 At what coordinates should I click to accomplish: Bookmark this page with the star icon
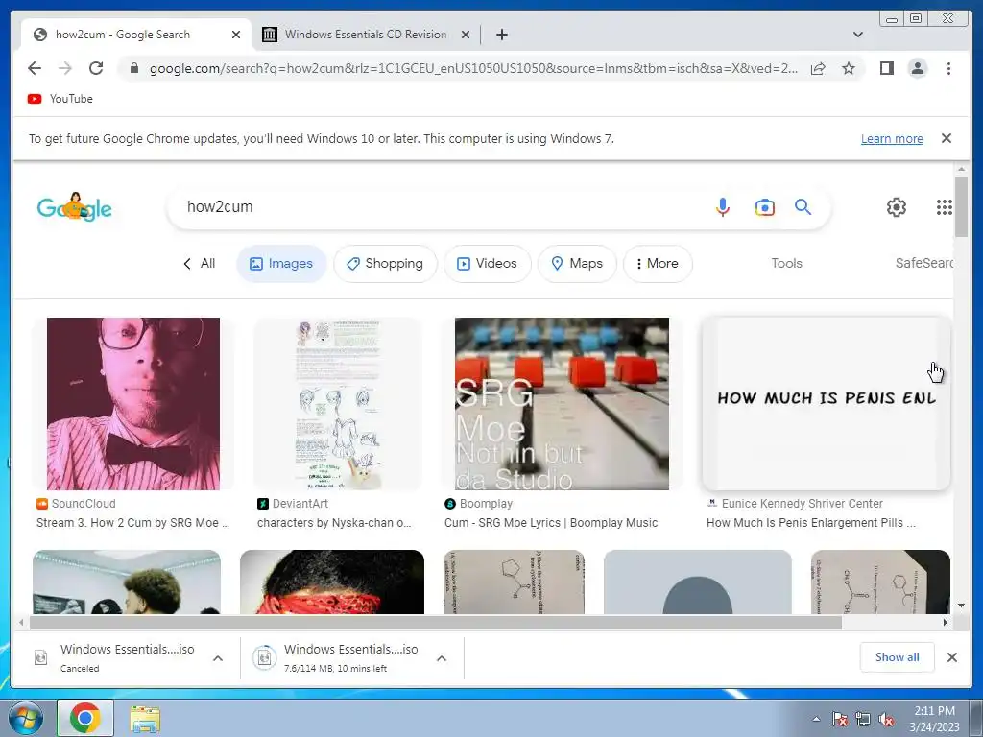coord(849,68)
